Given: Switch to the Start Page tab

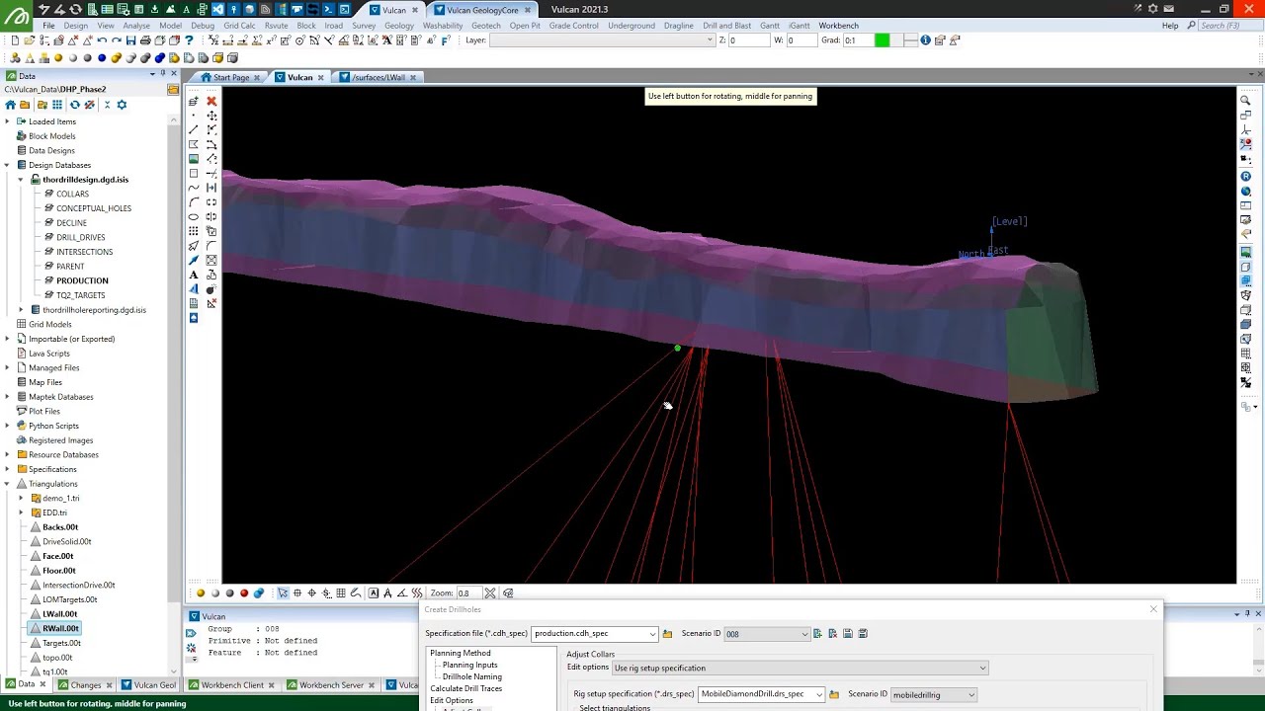Looking at the screenshot, I should click(x=231, y=77).
